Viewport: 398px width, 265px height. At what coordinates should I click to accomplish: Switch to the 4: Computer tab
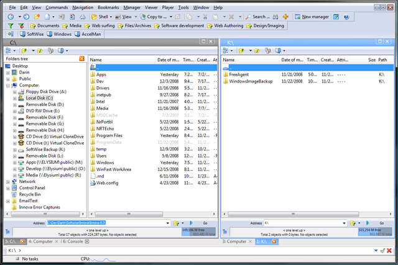pyautogui.click(x=40, y=241)
